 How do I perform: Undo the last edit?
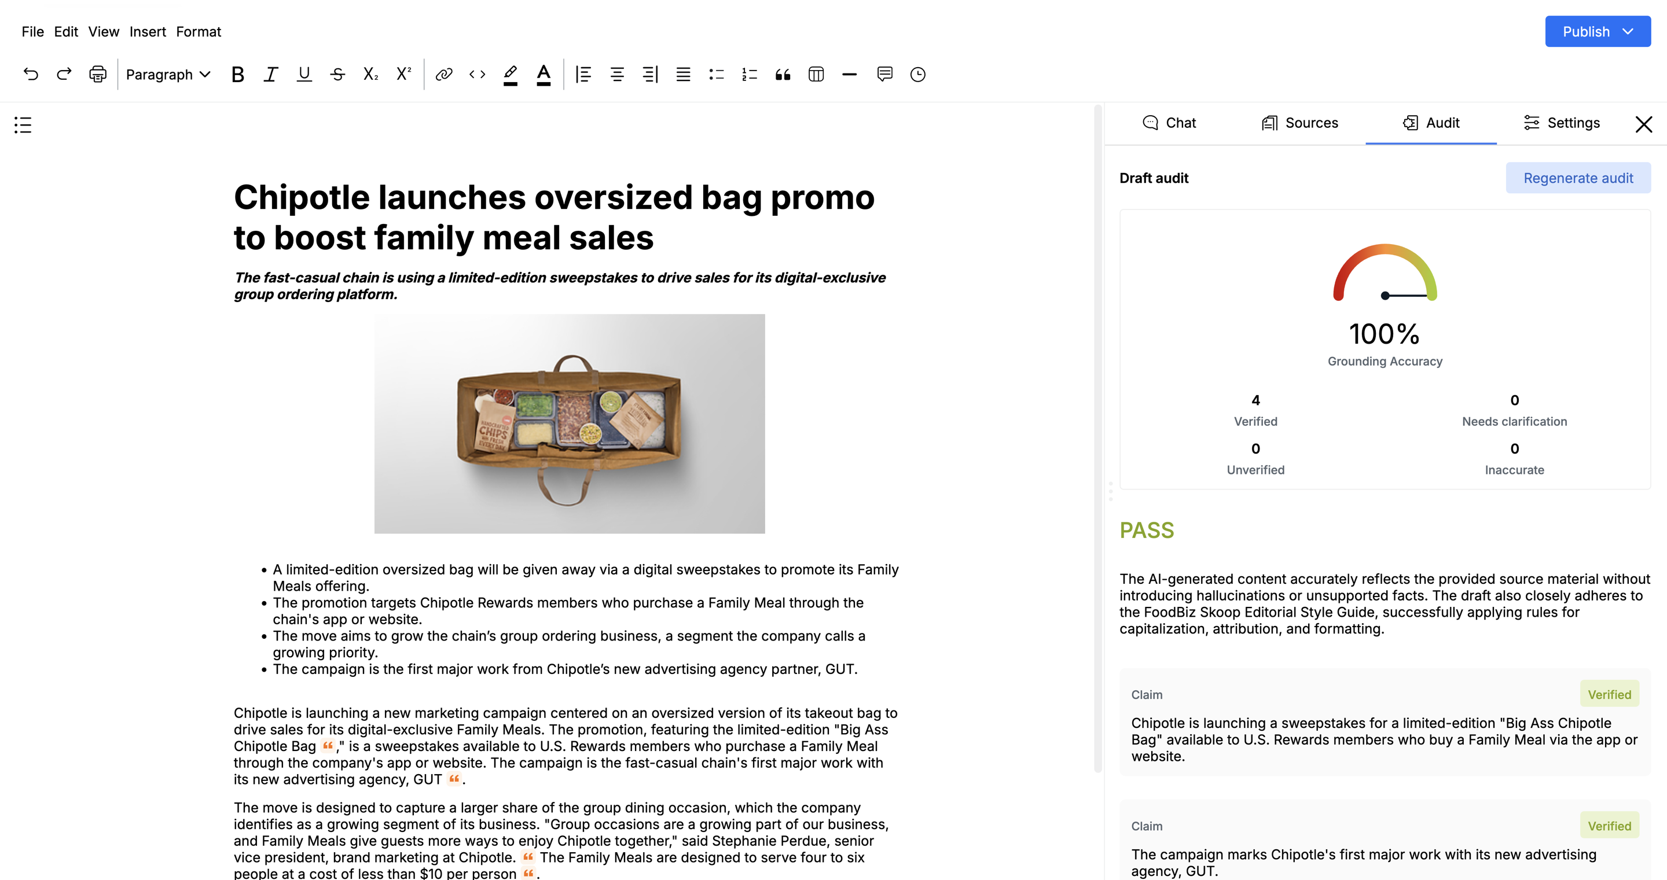tap(31, 75)
